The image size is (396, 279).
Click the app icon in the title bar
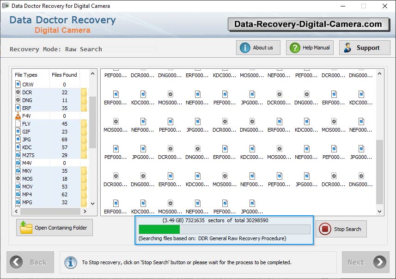click(x=6, y=6)
